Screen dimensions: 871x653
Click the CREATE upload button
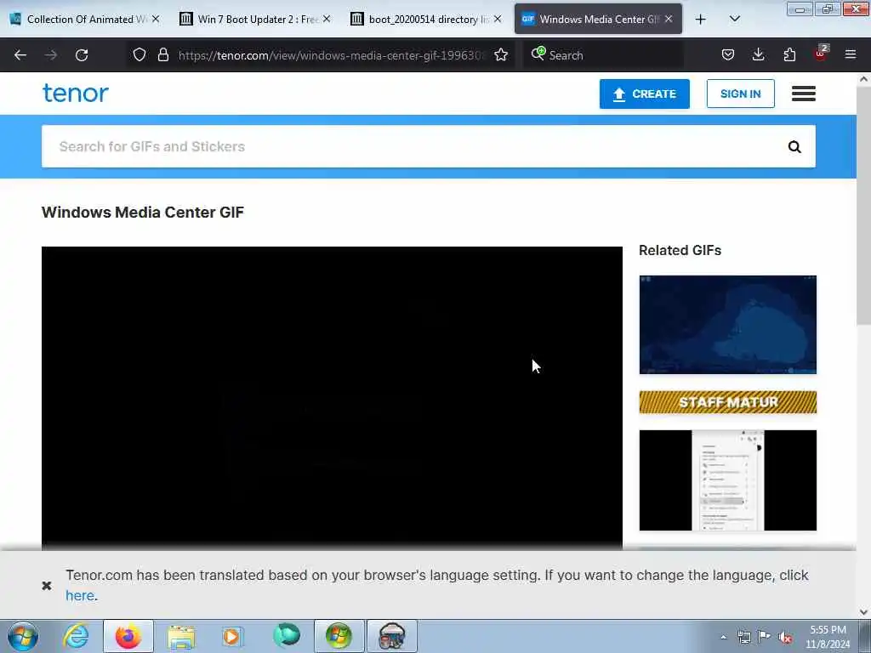pyautogui.click(x=645, y=94)
